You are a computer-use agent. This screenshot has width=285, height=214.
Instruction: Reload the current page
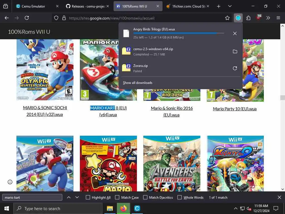27,18
